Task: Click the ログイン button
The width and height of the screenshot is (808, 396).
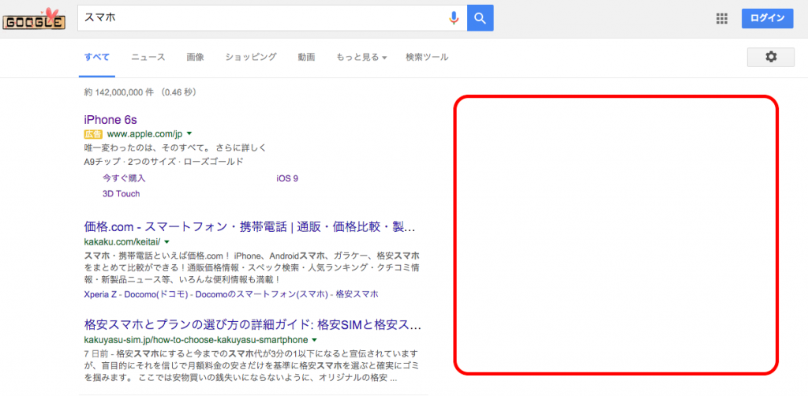Action: [x=767, y=18]
